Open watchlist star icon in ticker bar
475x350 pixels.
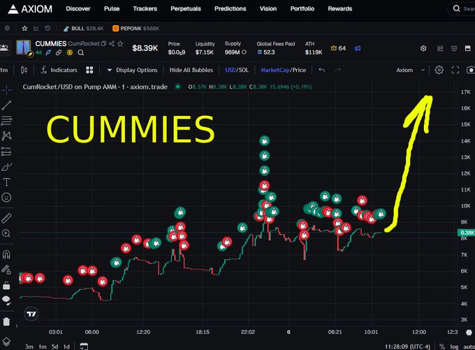24,29
